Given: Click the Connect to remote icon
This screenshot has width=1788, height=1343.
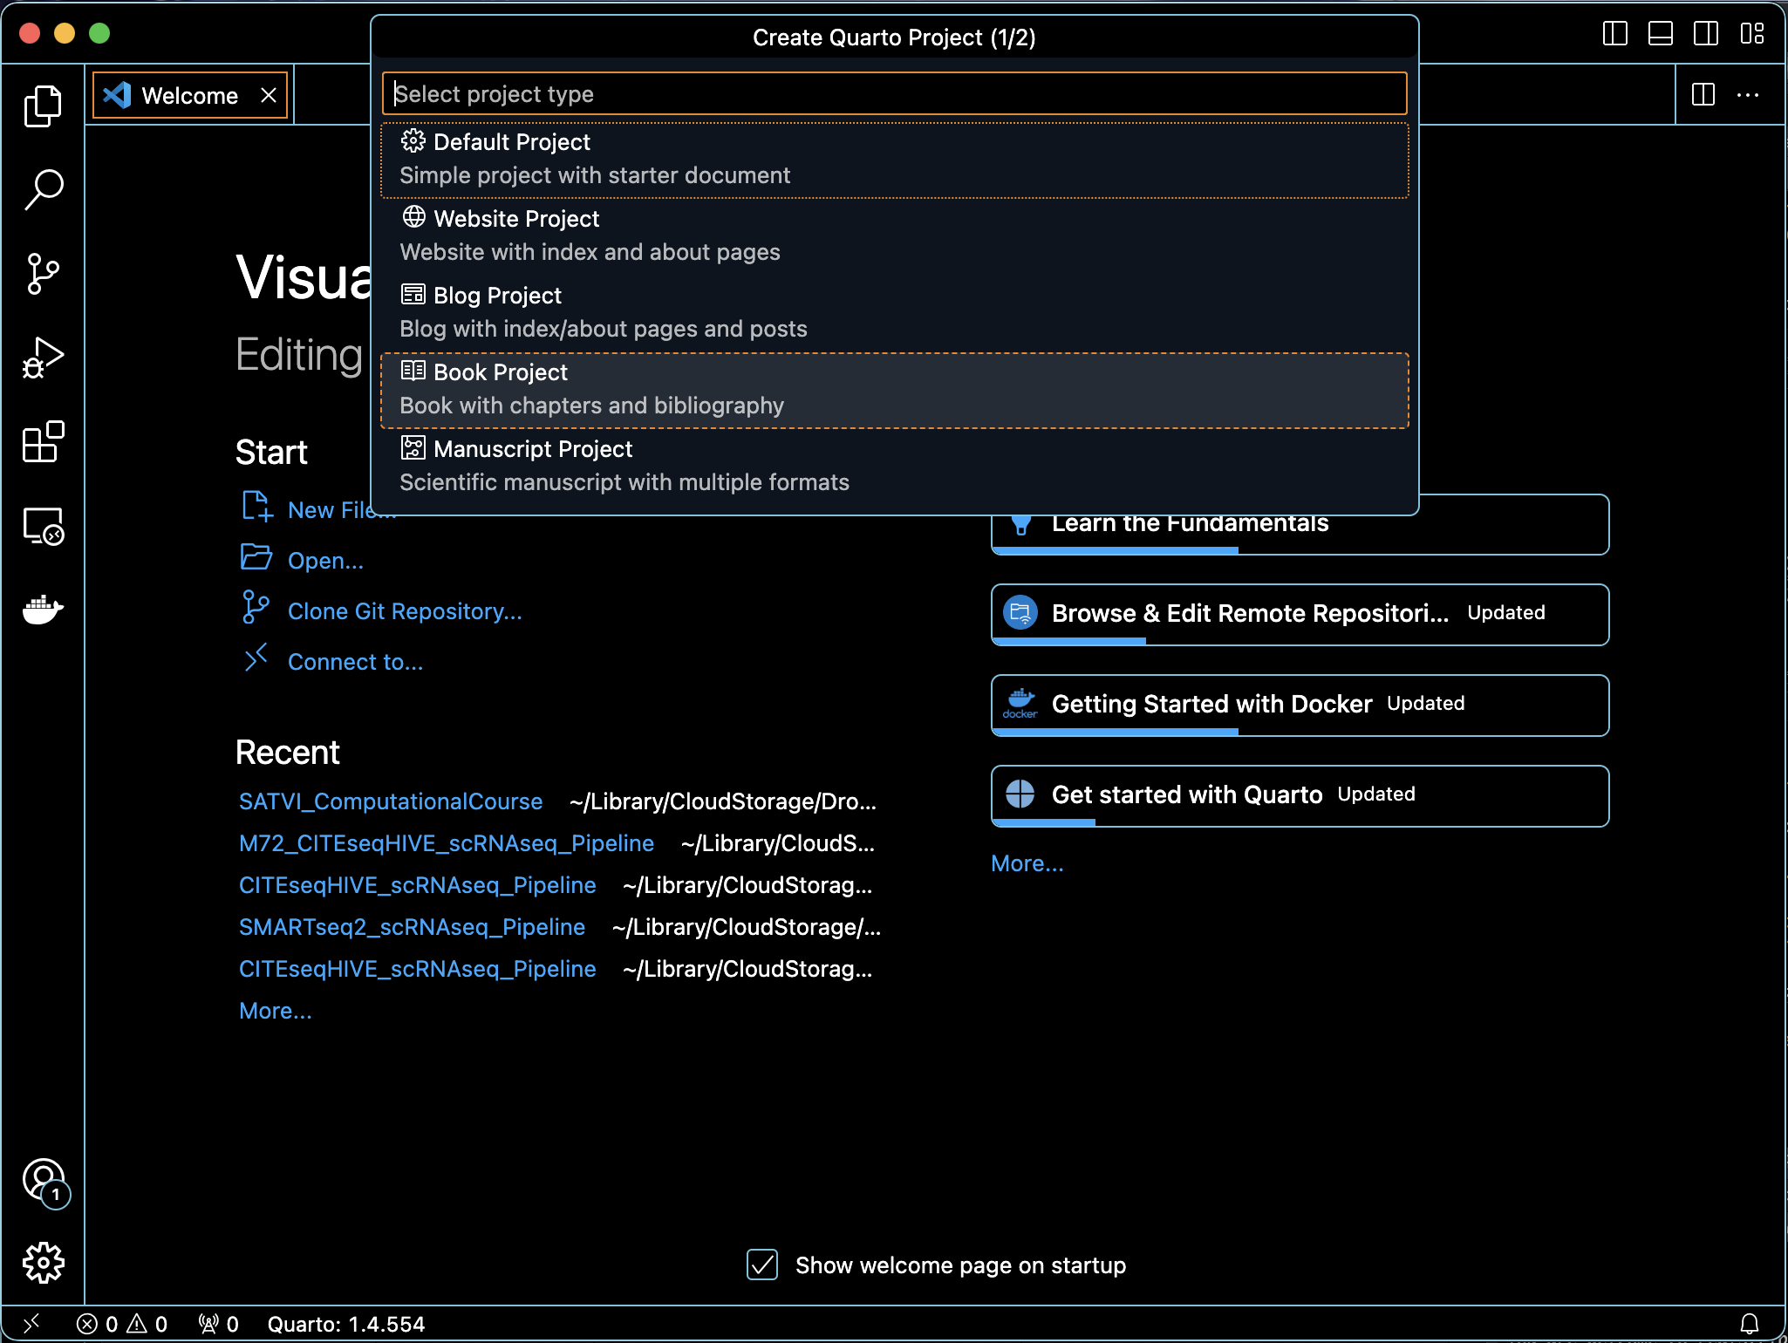Looking at the screenshot, I should click(x=256, y=658).
